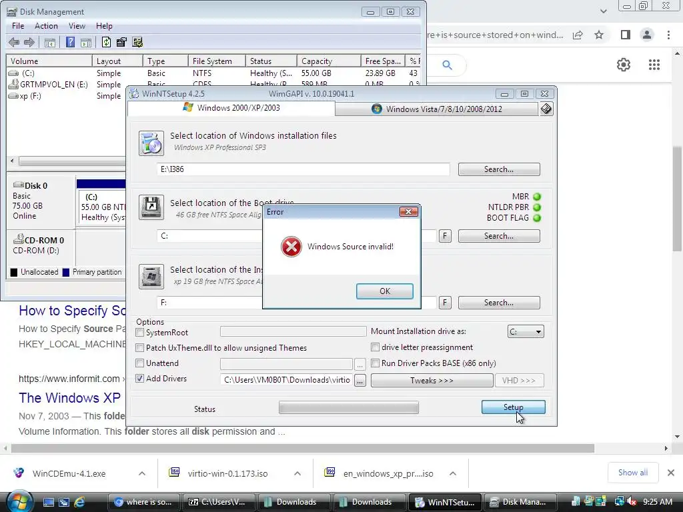The height and width of the screenshot is (512, 683).
Task: Click F button next to Installation drive field
Action: pyautogui.click(x=445, y=303)
